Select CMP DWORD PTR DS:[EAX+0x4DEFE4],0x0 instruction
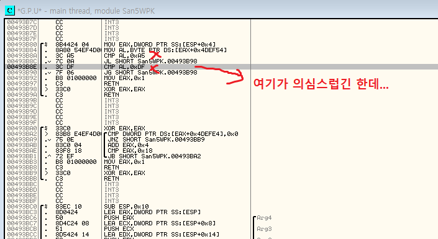The height and width of the screenshot is (239, 438). [173, 133]
